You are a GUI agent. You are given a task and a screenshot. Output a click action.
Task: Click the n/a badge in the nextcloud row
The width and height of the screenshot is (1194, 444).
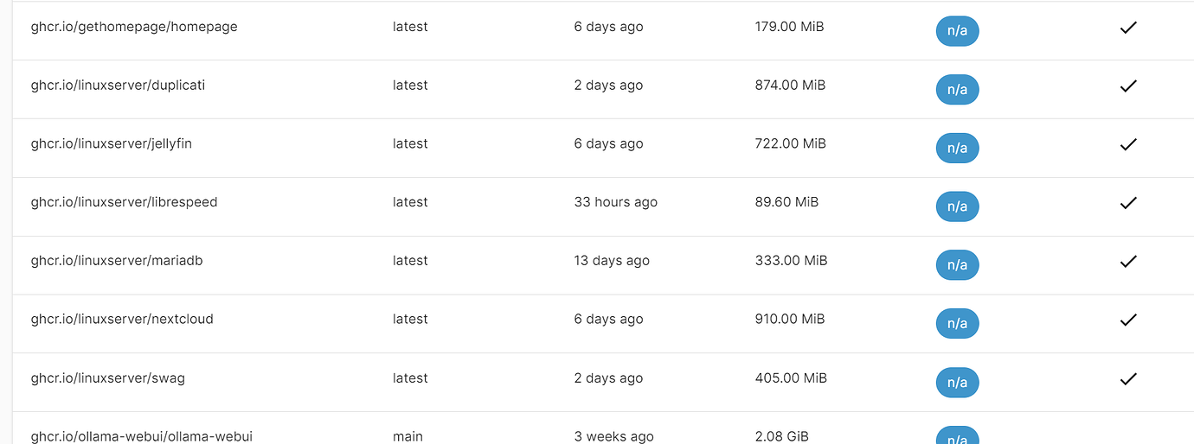tap(957, 323)
